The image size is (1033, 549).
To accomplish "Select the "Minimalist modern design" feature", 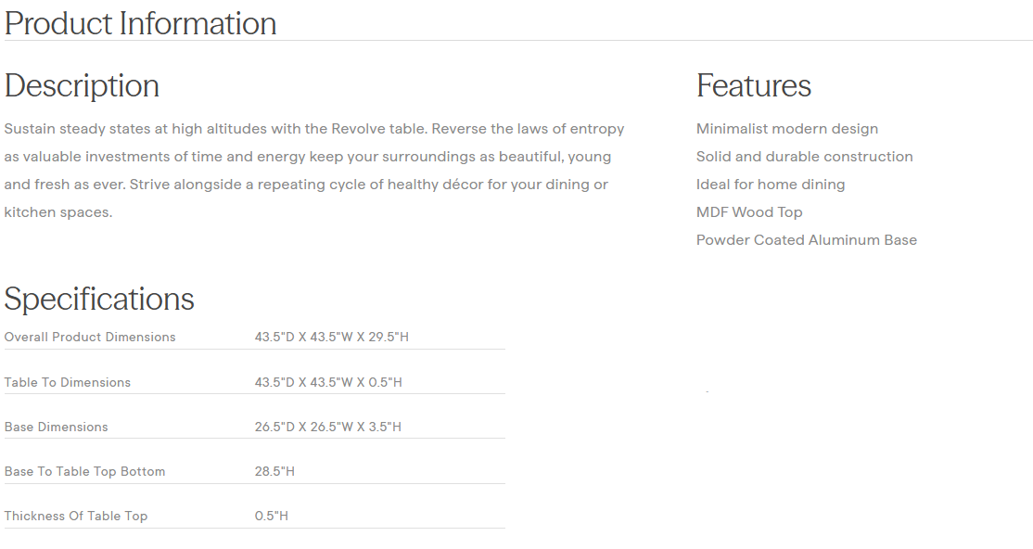I will [786, 129].
